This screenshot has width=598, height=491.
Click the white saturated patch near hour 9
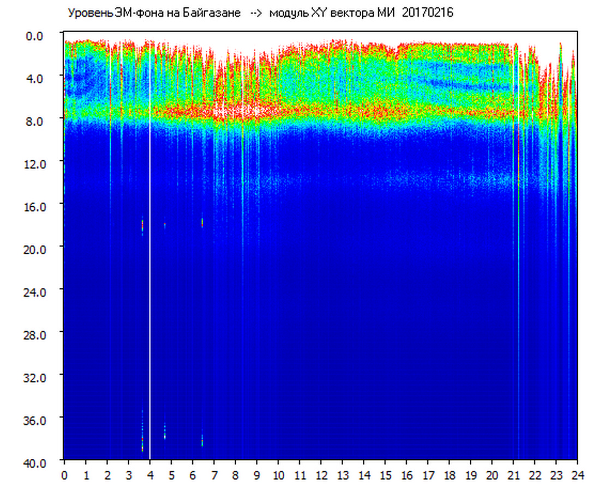(256, 111)
